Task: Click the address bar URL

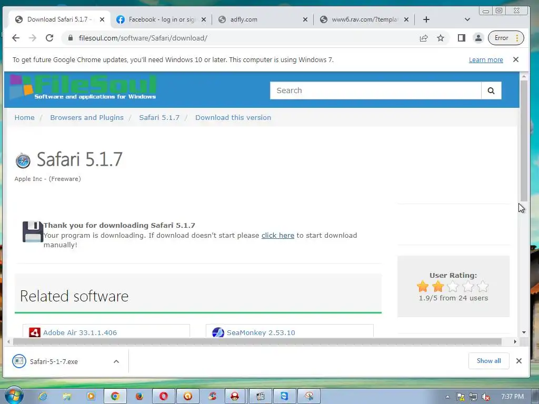Action: tap(143, 38)
